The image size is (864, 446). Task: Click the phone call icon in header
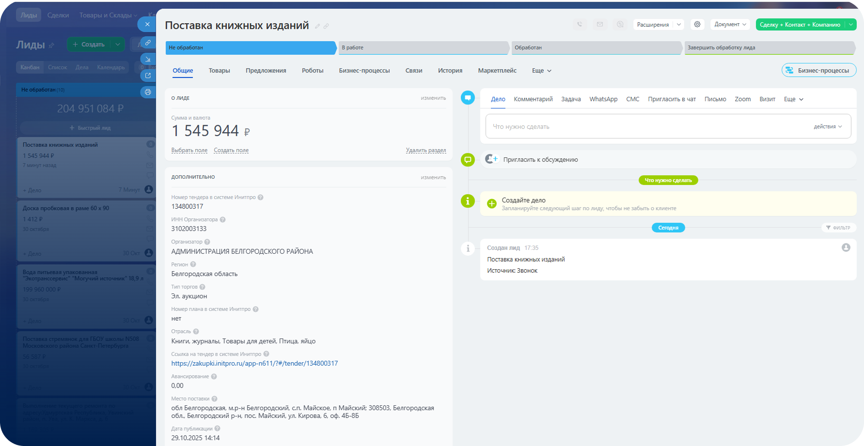580,24
